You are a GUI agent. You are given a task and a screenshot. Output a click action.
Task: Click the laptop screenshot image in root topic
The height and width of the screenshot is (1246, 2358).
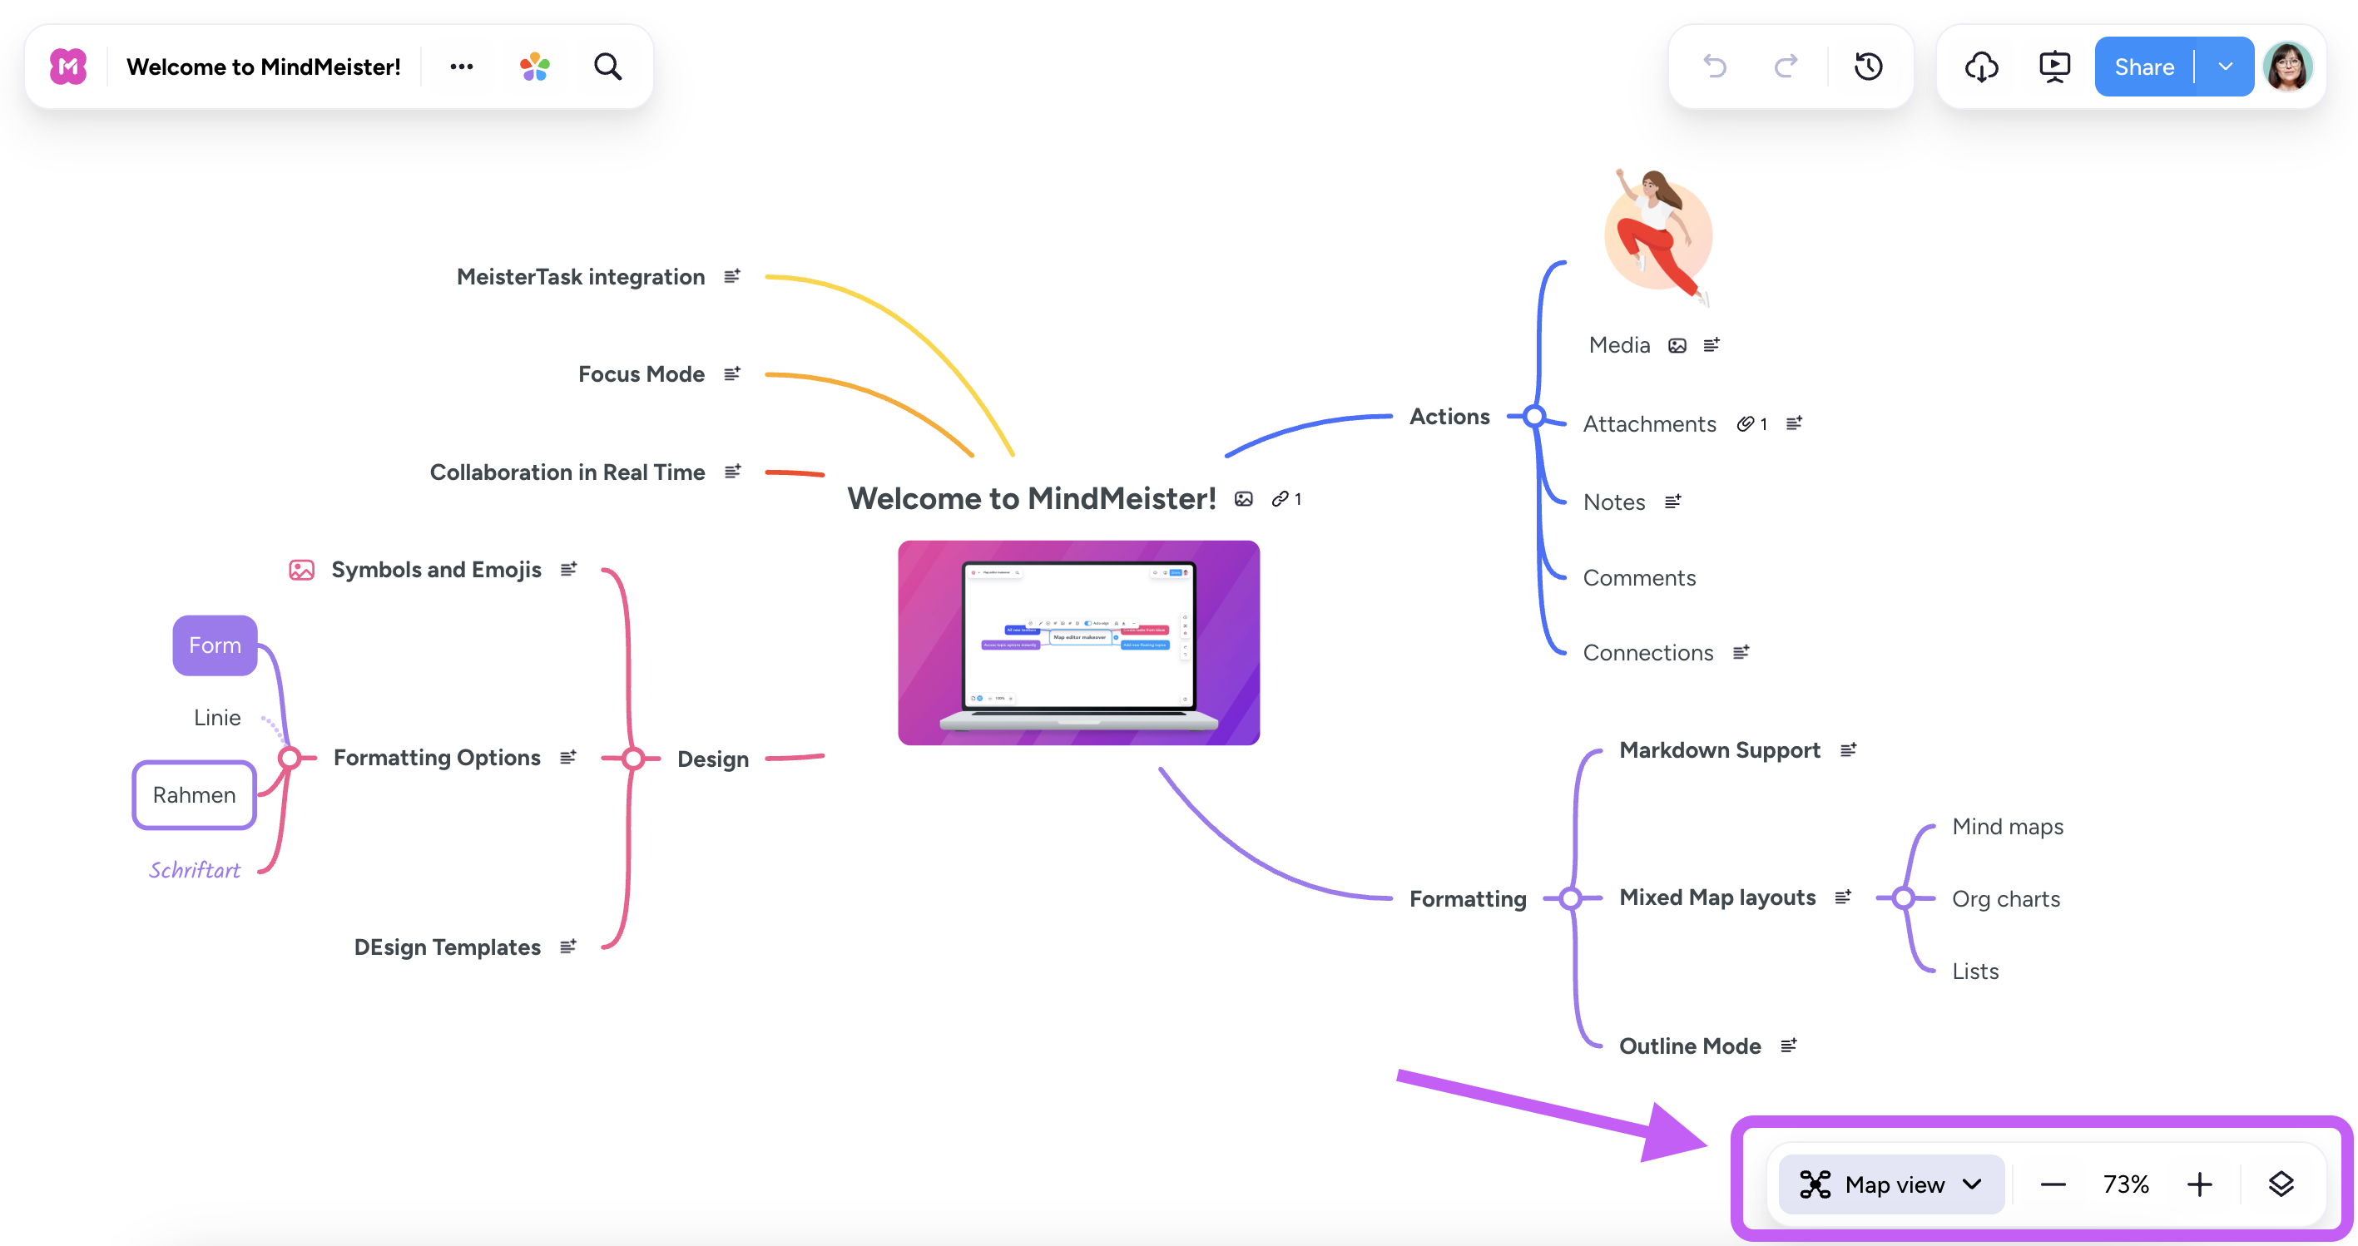point(1078,642)
